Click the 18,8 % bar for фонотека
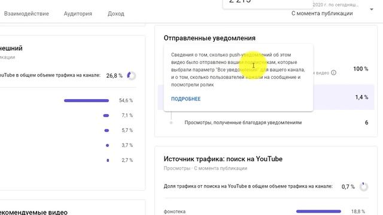The width and height of the screenshot is (383, 215). tap(318, 211)
